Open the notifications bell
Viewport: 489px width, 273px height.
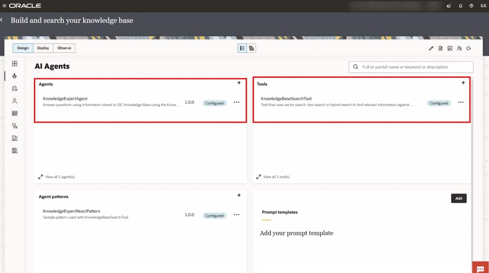pyautogui.click(x=460, y=6)
